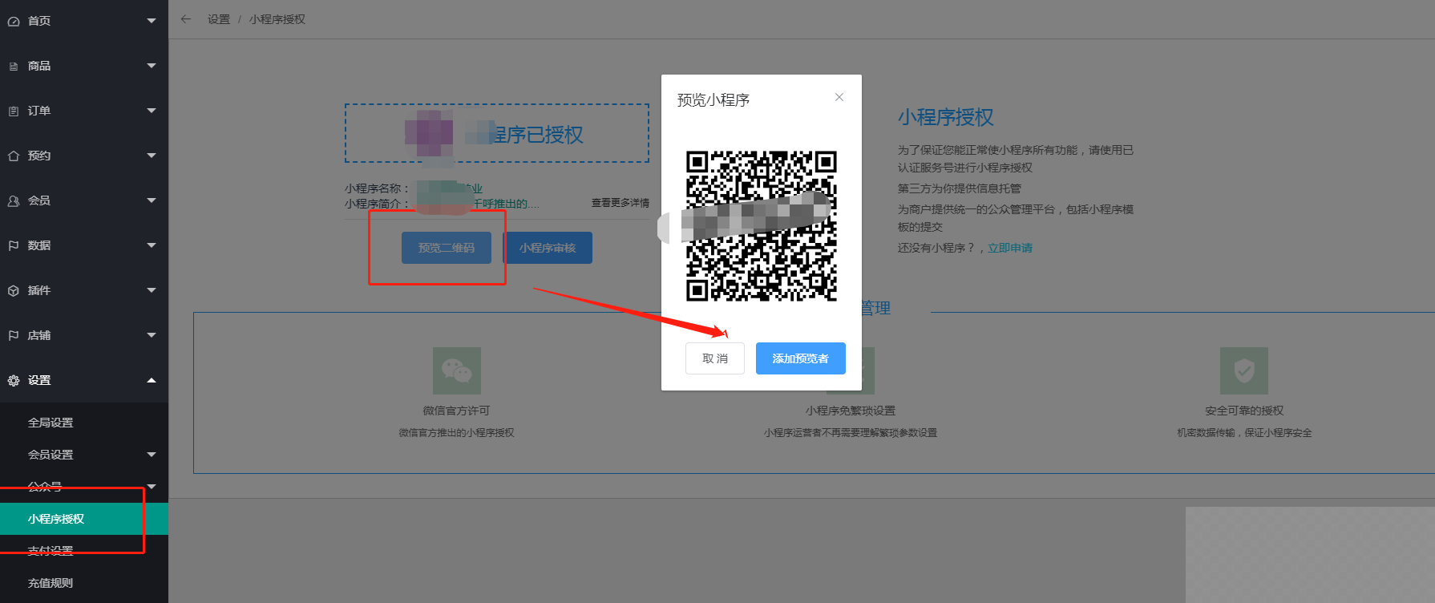Click 第三方为你提供信息托管 text
Viewport: 1435px width, 603px height.
click(960, 188)
